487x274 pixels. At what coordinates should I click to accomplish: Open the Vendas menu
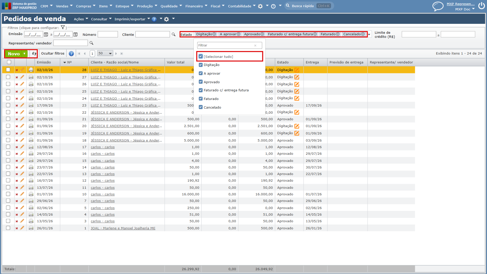64,6
